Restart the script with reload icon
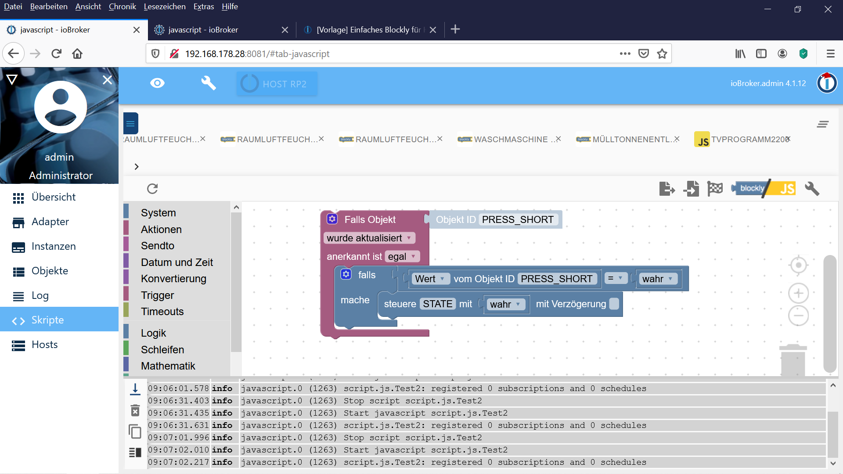This screenshot has width=843, height=474. (152, 189)
